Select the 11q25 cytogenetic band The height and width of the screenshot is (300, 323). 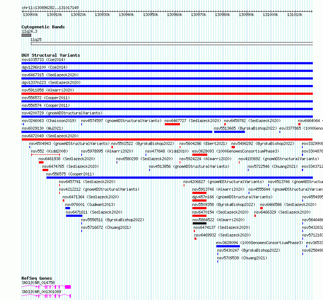point(172,44)
